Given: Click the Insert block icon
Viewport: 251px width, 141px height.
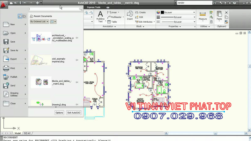Looking at the screenshot, I should (130, 16).
